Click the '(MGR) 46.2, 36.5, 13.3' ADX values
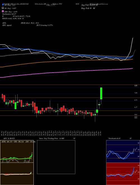 click(x=30, y=23)
